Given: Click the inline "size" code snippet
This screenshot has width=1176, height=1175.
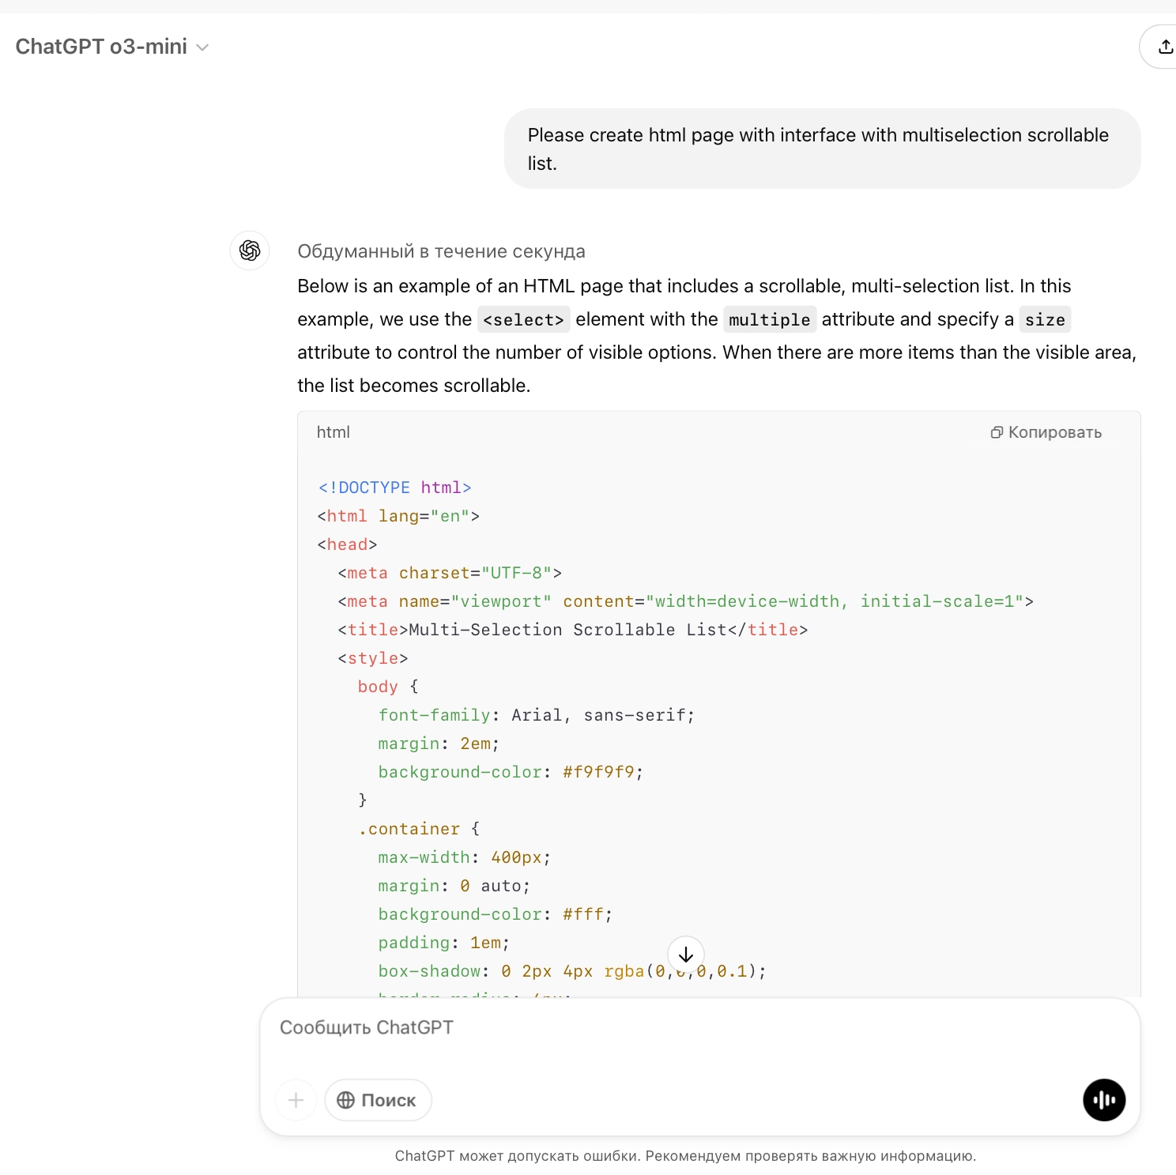Looking at the screenshot, I should [1044, 319].
